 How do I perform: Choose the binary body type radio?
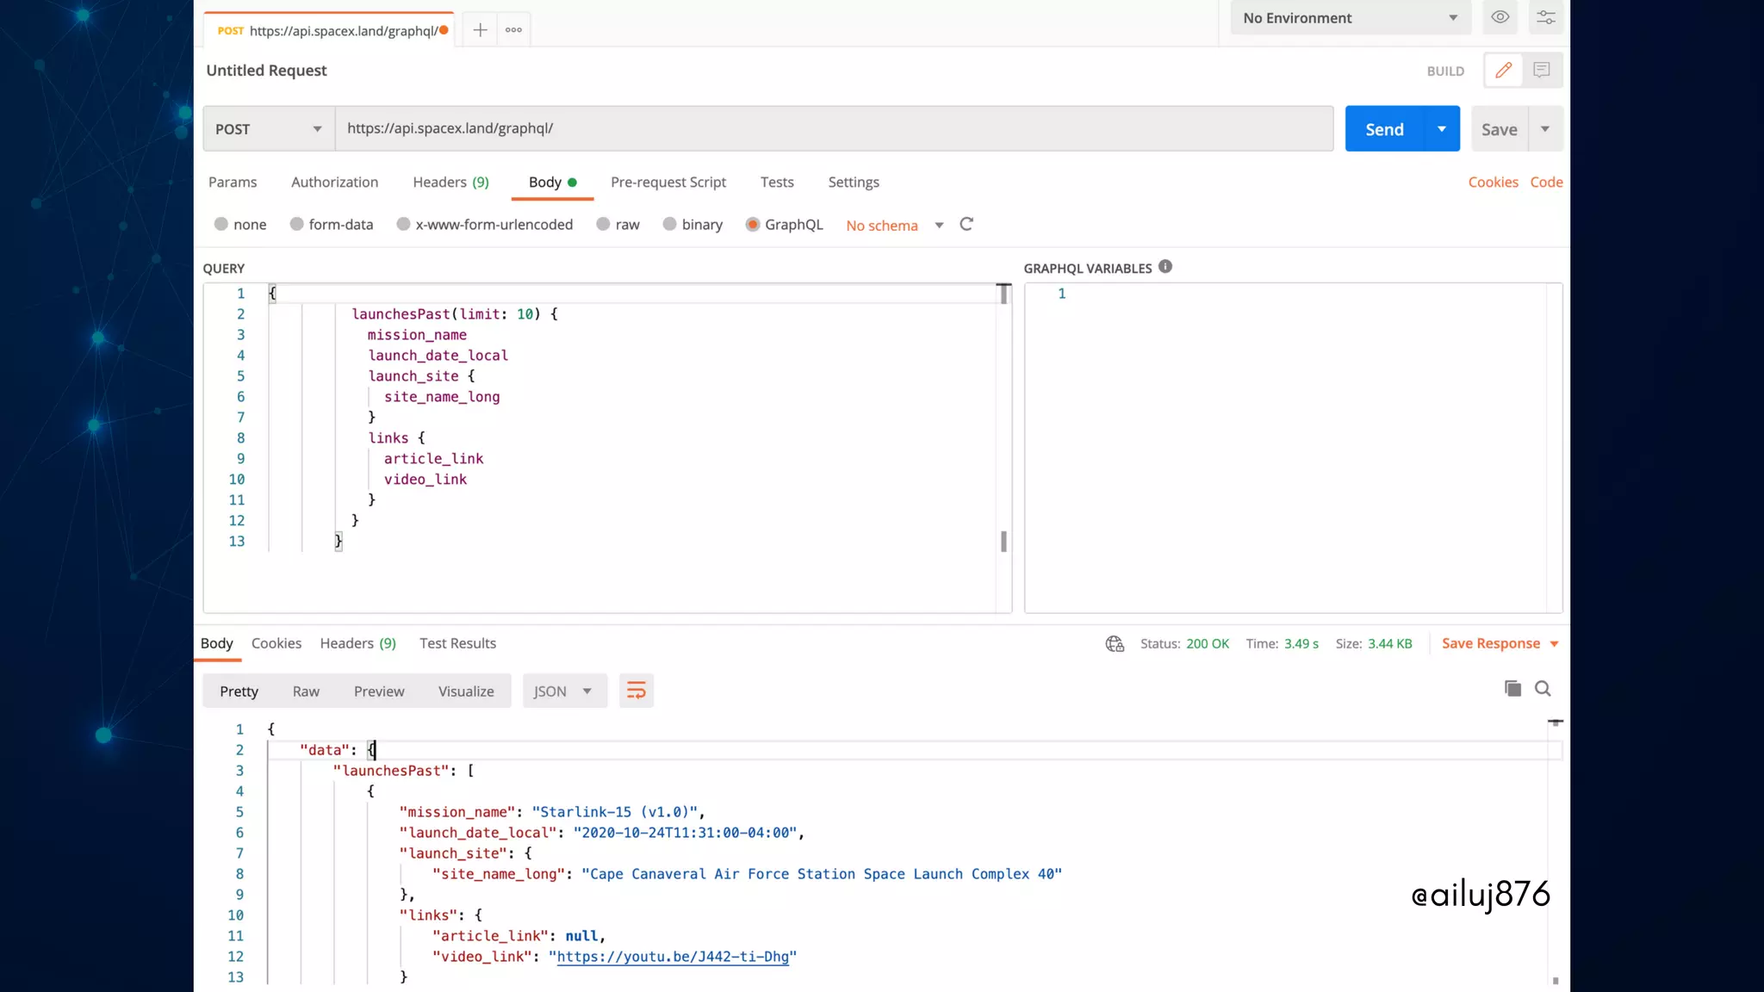tap(670, 225)
